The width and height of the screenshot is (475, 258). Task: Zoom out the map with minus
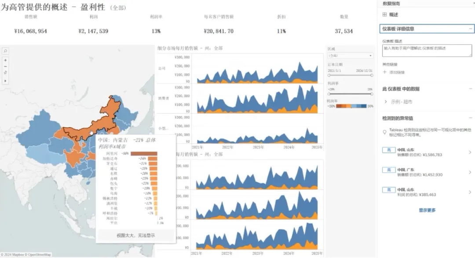click(6, 66)
